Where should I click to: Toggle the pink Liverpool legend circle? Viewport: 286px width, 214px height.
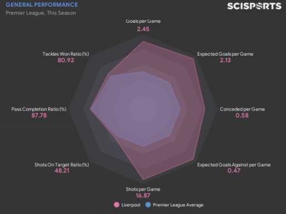[116, 205]
